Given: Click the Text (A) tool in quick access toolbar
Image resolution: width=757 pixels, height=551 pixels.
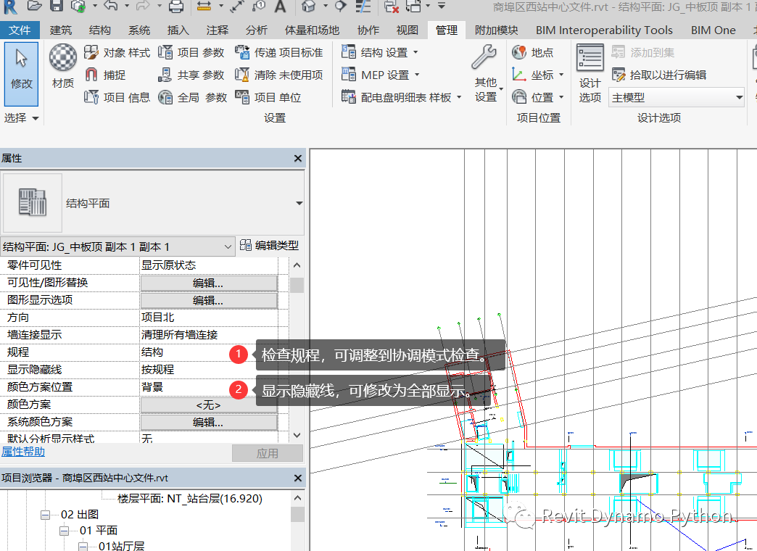Looking at the screenshot, I should click(280, 7).
